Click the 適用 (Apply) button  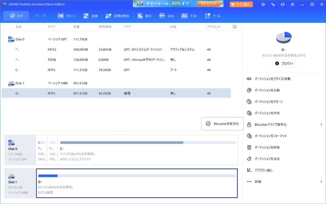click(x=16, y=16)
